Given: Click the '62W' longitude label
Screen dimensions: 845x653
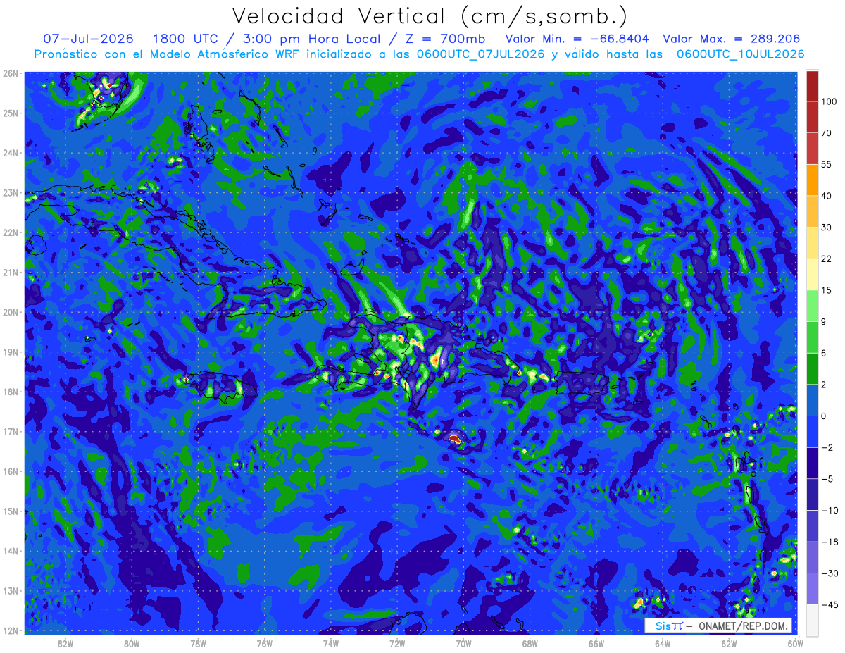Looking at the screenshot, I should (729, 643).
